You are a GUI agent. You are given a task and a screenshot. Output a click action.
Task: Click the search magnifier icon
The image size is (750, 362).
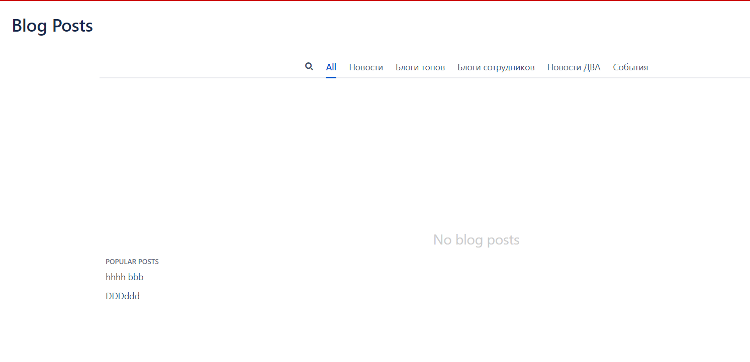pyautogui.click(x=309, y=66)
